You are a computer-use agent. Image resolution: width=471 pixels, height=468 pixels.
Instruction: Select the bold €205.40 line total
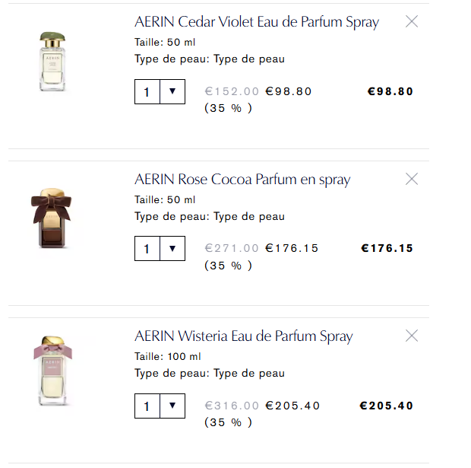[x=387, y=406]
